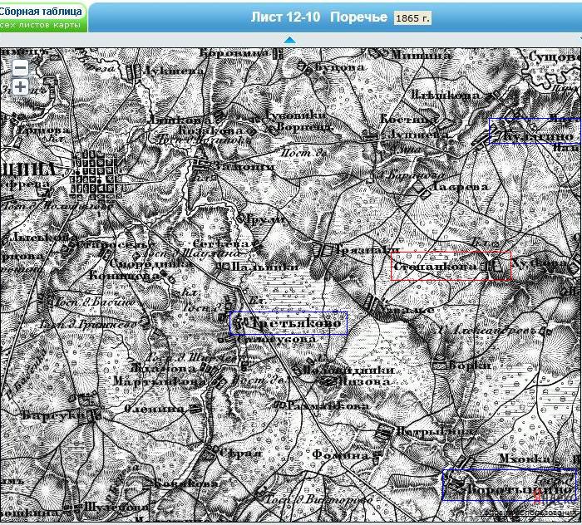Screen dimensions: 582x525
Task: Click the Боровищи label at map top
Action: [234, 52]
